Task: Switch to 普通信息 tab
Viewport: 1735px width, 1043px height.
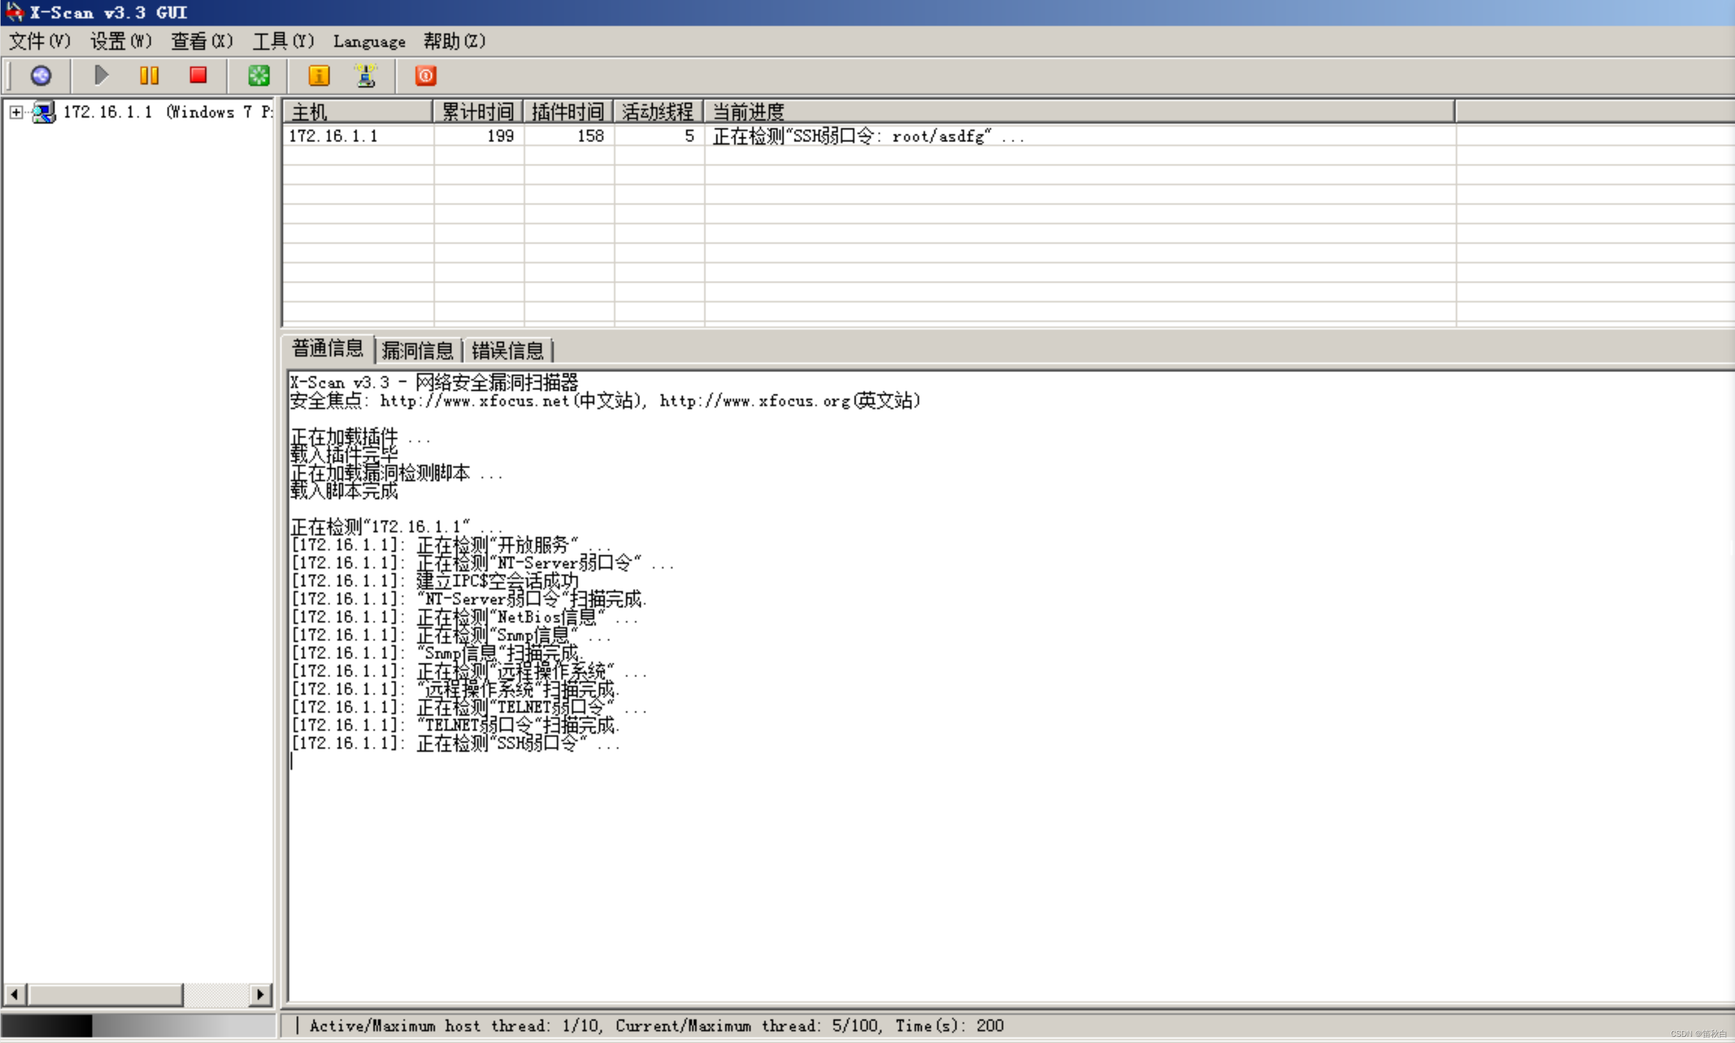Action: click(x=327, y=349)
